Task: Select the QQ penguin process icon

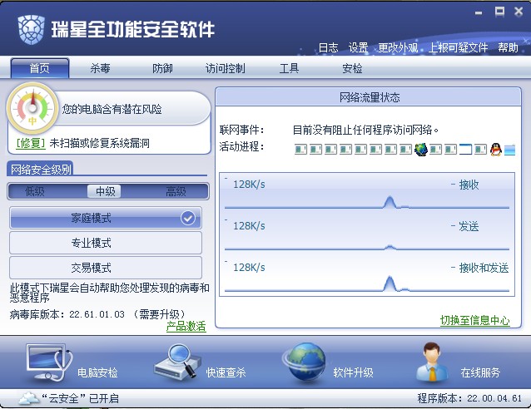Action: coord(496,149)
